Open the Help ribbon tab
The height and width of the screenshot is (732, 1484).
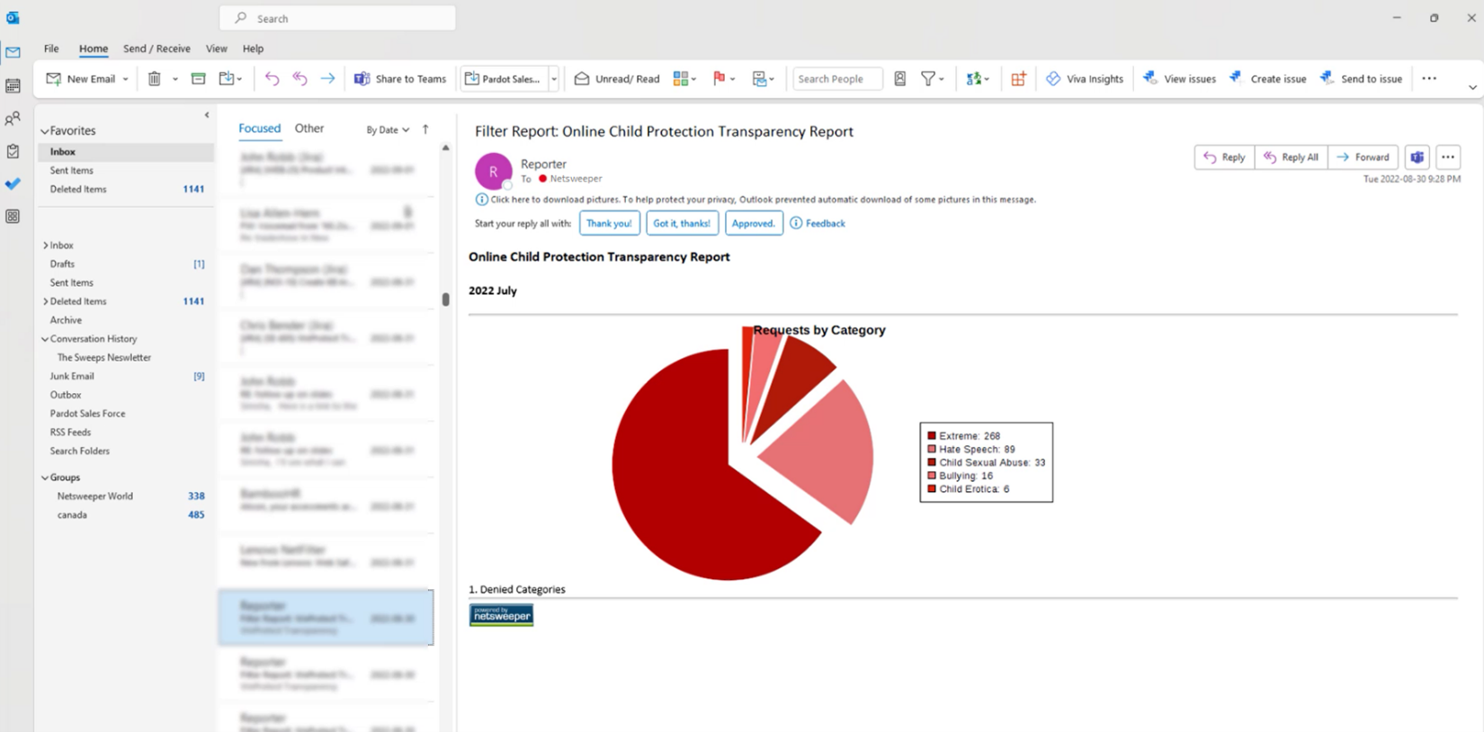coord(254,49)
